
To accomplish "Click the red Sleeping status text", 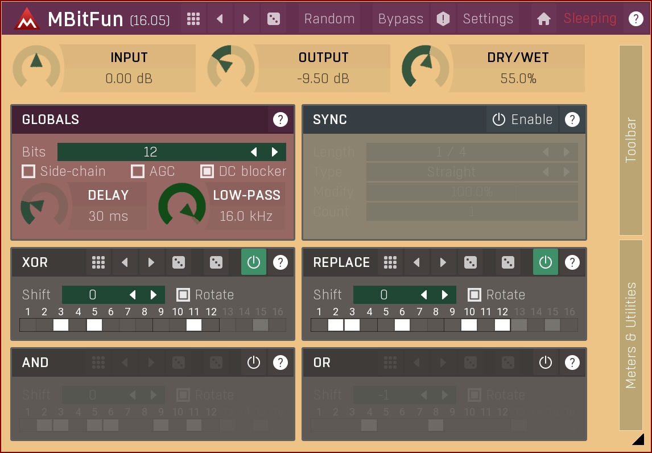I will [x=590, y=18].
